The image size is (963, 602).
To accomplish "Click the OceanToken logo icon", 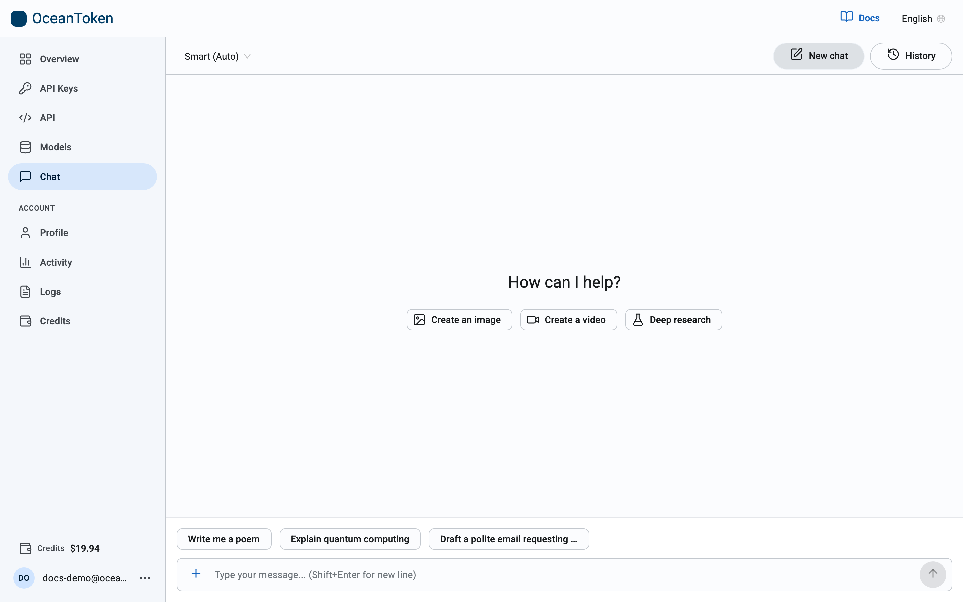I will coord(18,18).
